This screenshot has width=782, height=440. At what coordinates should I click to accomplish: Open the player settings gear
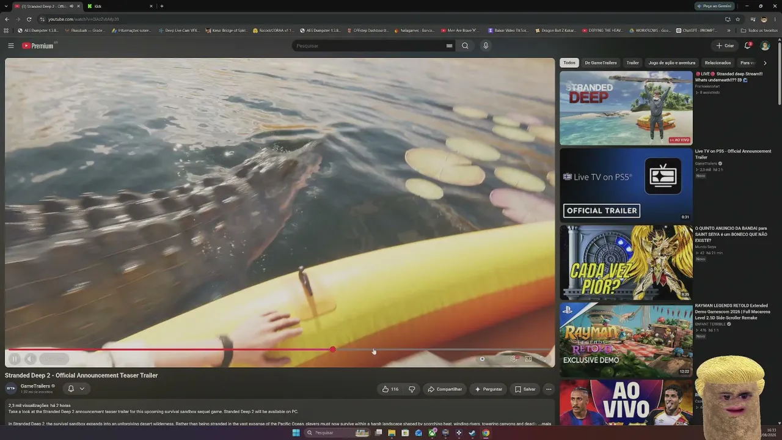point(513,359)
